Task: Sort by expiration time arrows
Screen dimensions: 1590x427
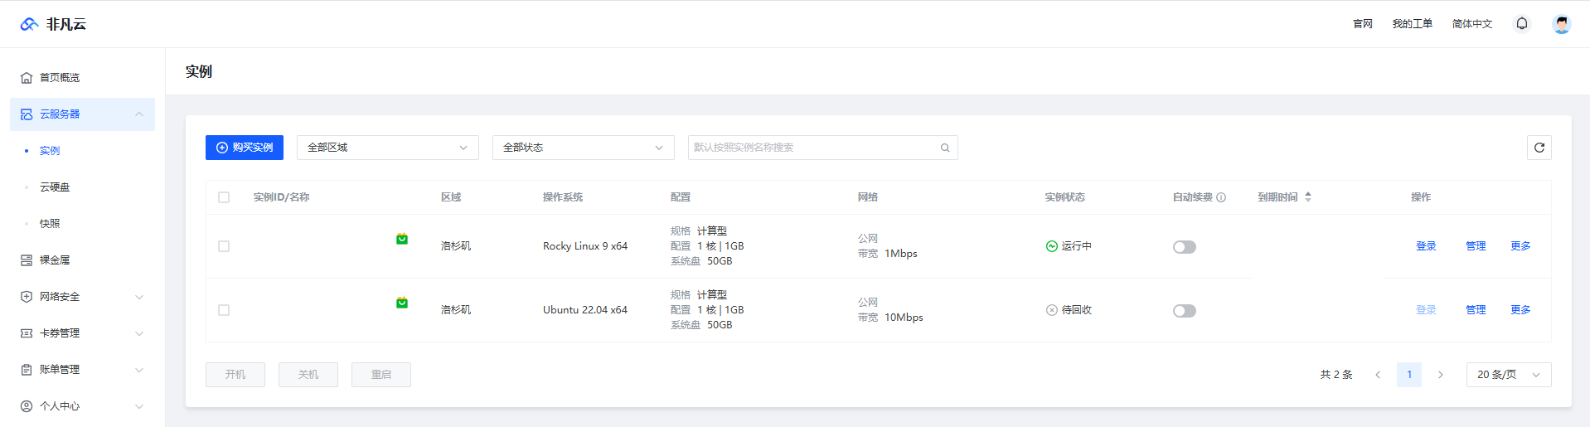Action: tap(1308, 197)
